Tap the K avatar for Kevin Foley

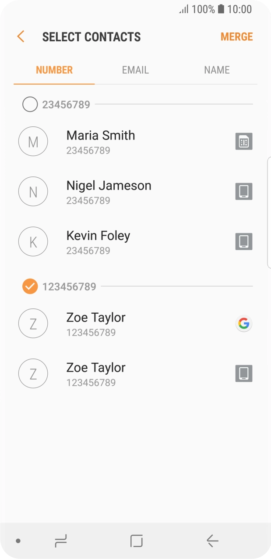click(33, 242)
